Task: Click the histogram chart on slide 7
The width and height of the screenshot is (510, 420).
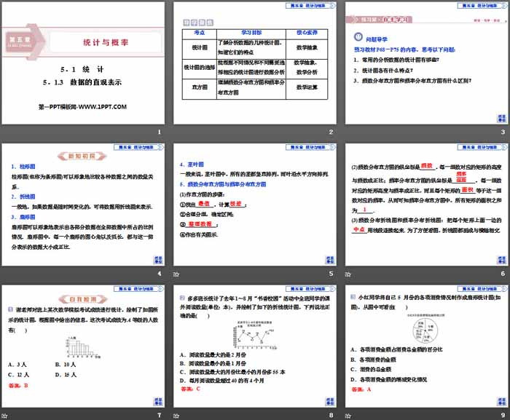Action: tap(77, 346)
